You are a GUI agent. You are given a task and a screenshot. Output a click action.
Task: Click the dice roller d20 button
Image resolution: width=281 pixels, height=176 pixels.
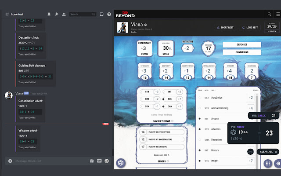point(121,163)
